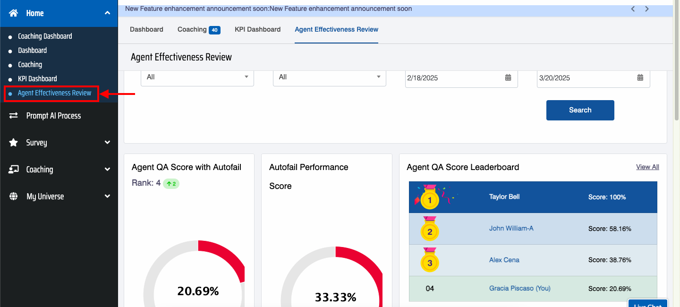Expand the Survey menu section
The height and width of the screenshot is (307, 680).
(107, 143)
